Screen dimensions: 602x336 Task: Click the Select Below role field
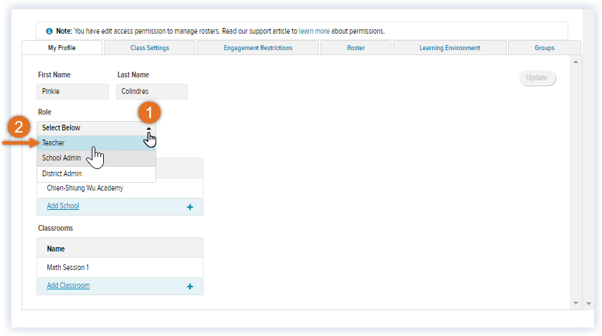tap(96, 128)
